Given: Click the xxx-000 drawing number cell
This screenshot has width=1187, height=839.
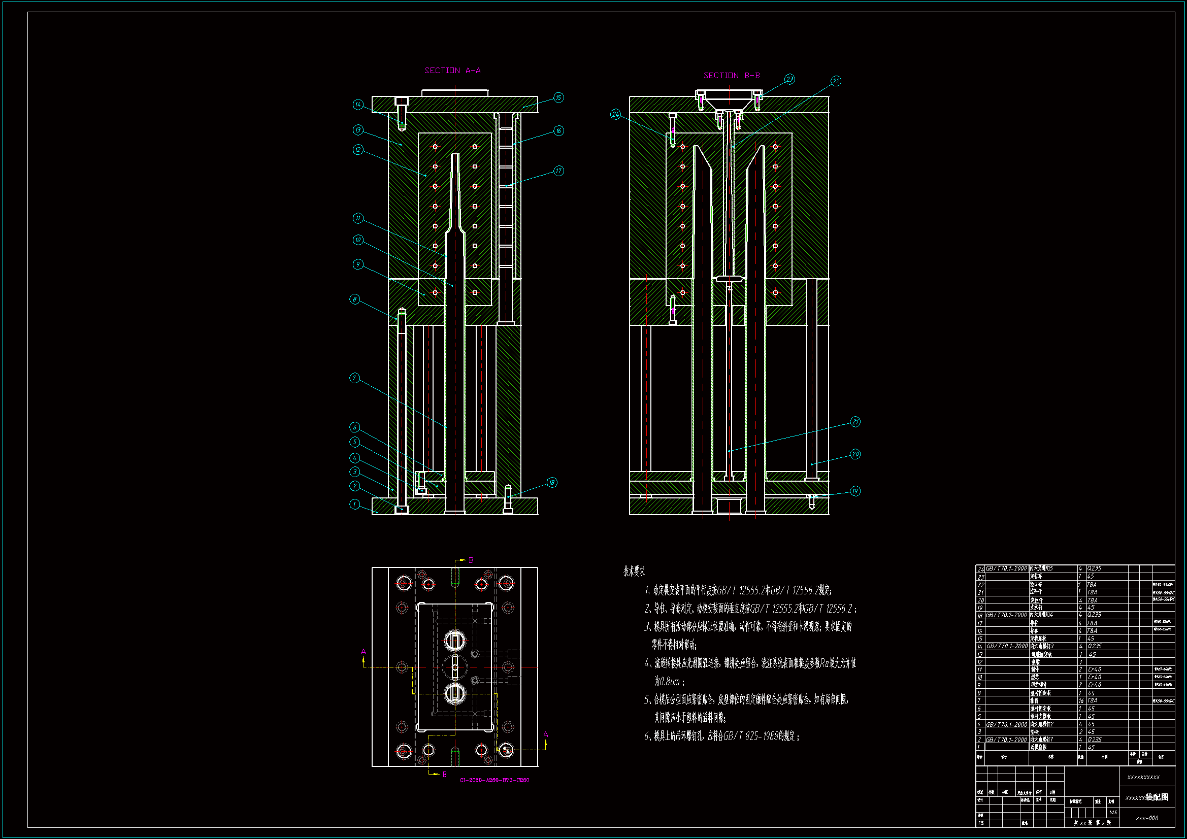Looking at the screenshot, I should [x=1147, y=818].
